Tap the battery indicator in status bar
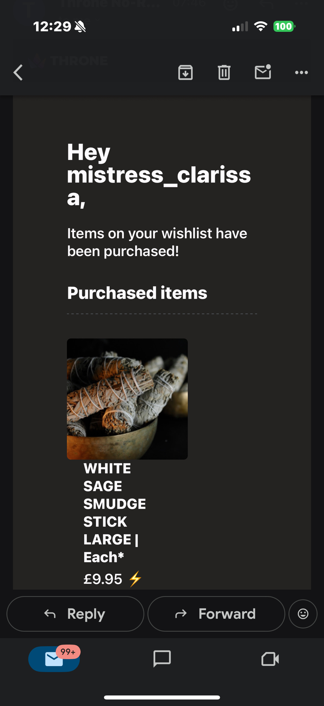324x706 pixels. point(284,26)
